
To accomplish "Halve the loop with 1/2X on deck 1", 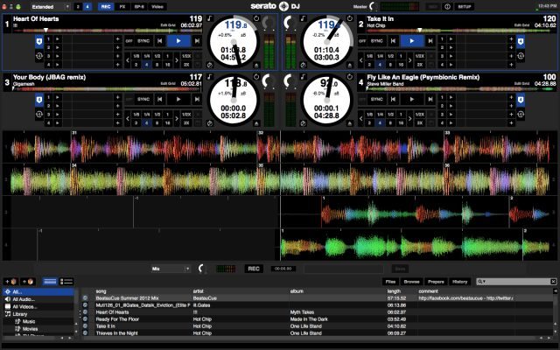I will [186, 56].
